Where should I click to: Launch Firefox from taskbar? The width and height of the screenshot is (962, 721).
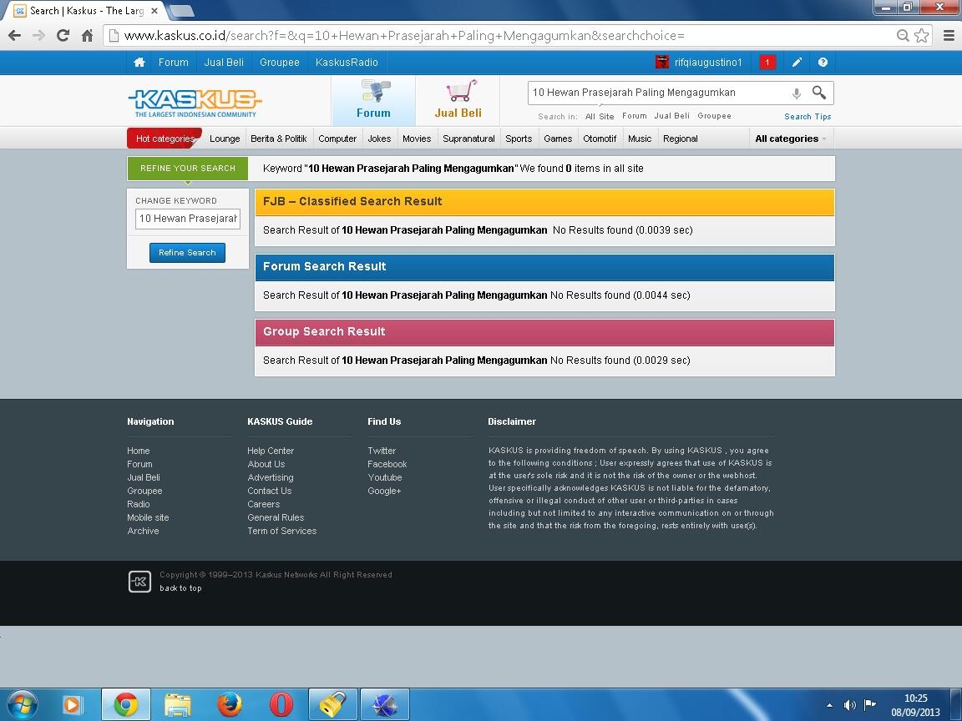[x=230, y=705]
